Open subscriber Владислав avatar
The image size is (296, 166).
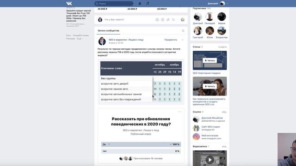(x=222, y=31)
